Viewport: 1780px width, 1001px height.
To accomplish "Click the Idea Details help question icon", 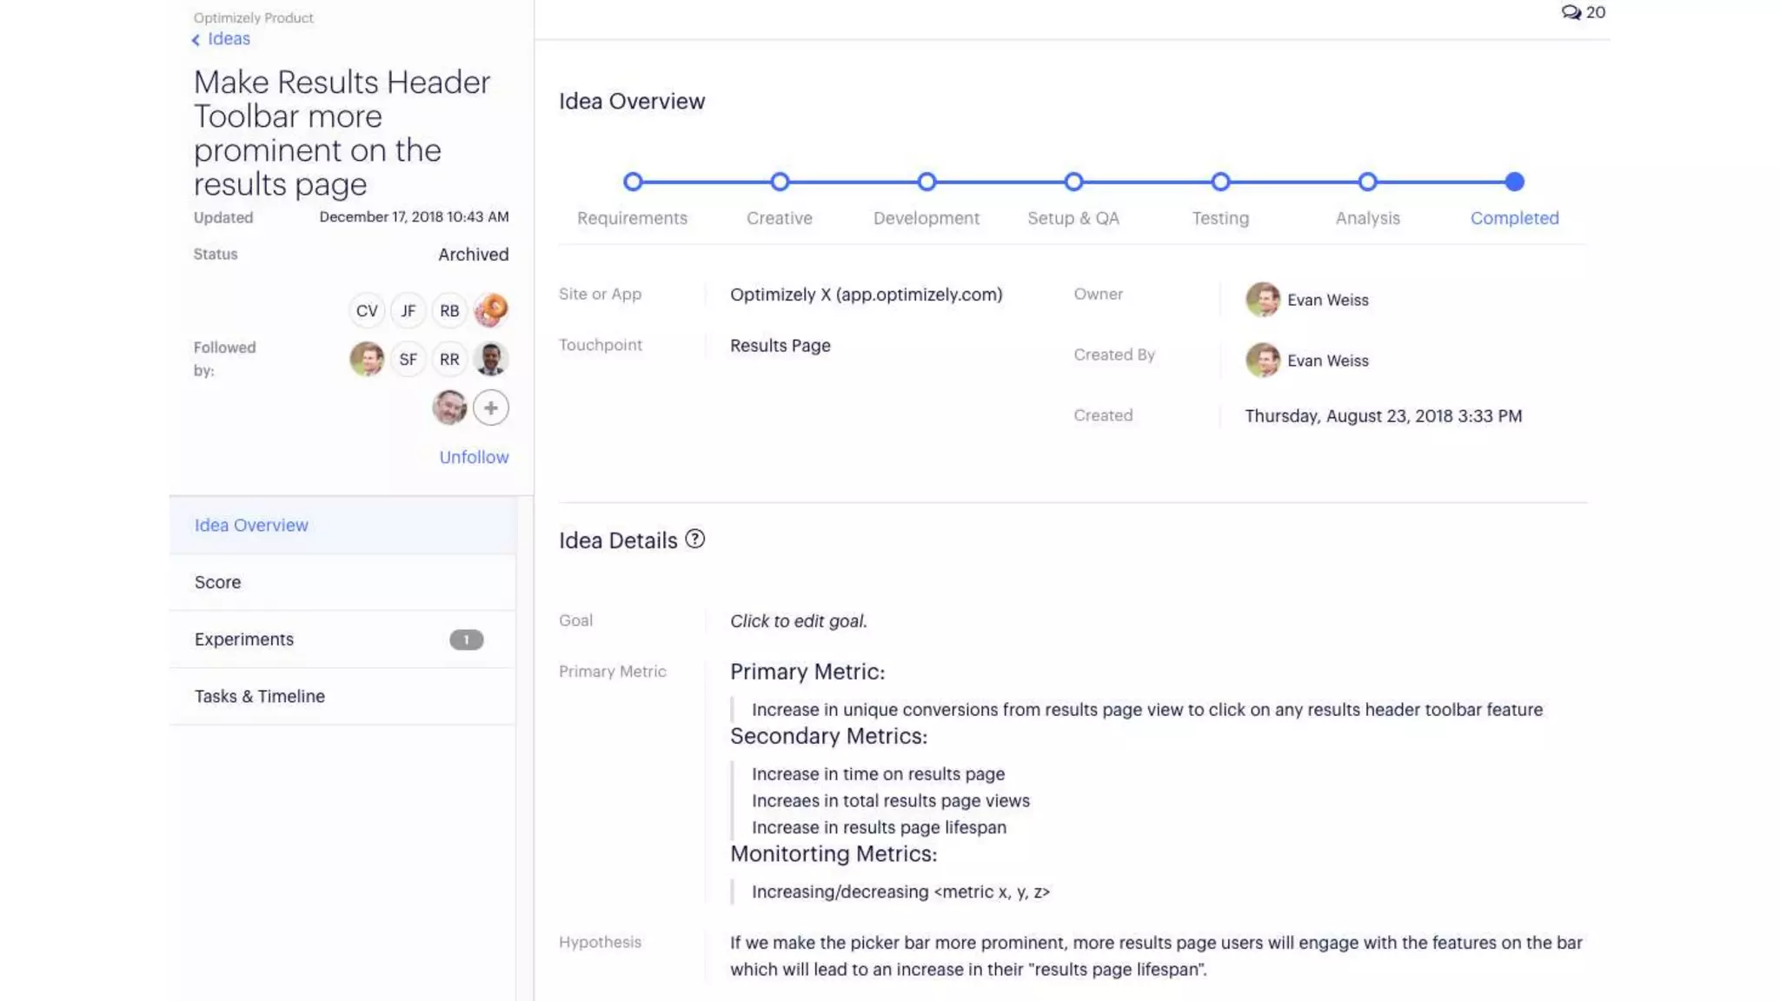I will click(694, 539).
